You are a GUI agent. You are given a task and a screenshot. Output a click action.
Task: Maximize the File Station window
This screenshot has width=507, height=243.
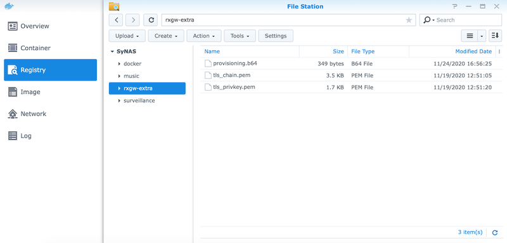coord(482,6)
